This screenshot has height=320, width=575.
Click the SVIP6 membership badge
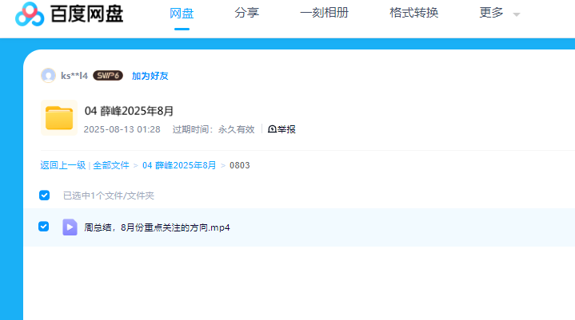pyautogui.click(x=107, y=76)
